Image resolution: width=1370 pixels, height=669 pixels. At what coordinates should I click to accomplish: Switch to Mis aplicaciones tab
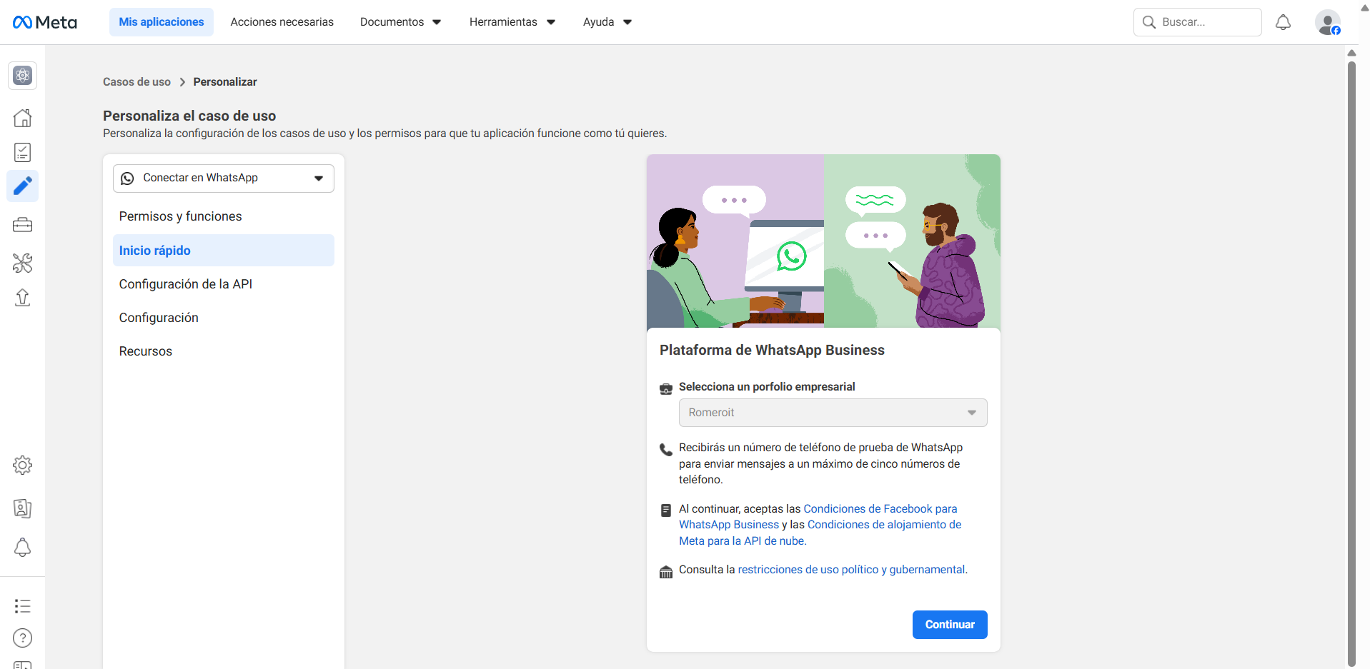pyautogui.click(x=162, y=22)
